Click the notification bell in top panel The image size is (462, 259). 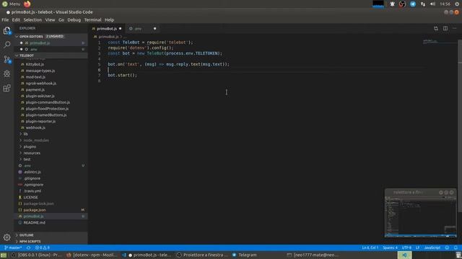[392, 4]
